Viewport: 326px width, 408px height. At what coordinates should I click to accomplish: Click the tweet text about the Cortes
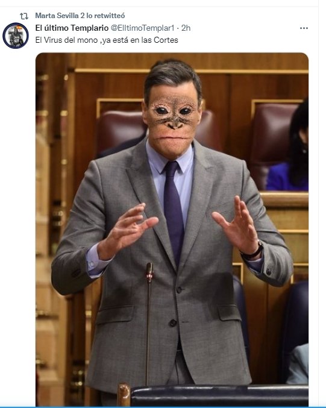tap(107, 40)
